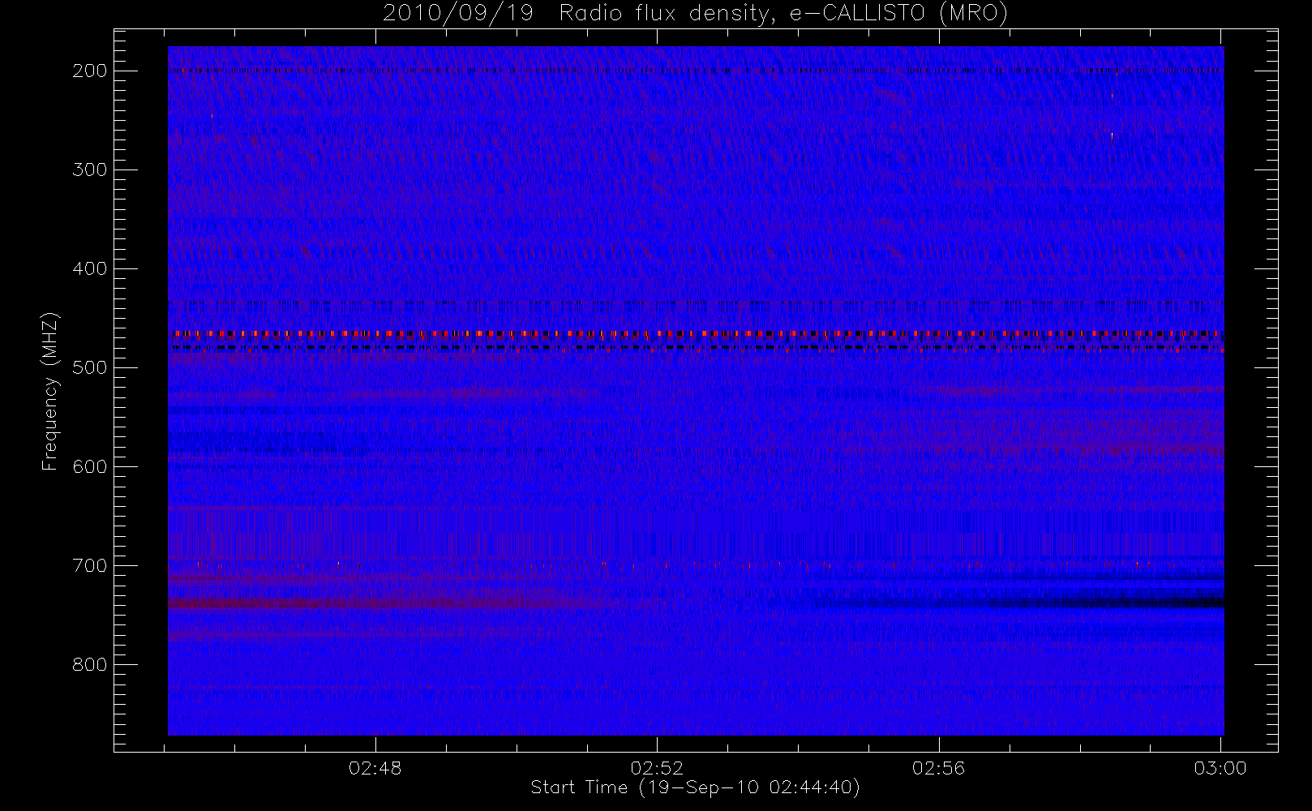Image resolution: width=1312 pixels, height=811 pixels.
Task: Click the 300 frequency tick label
Action: tap(90, 169)
